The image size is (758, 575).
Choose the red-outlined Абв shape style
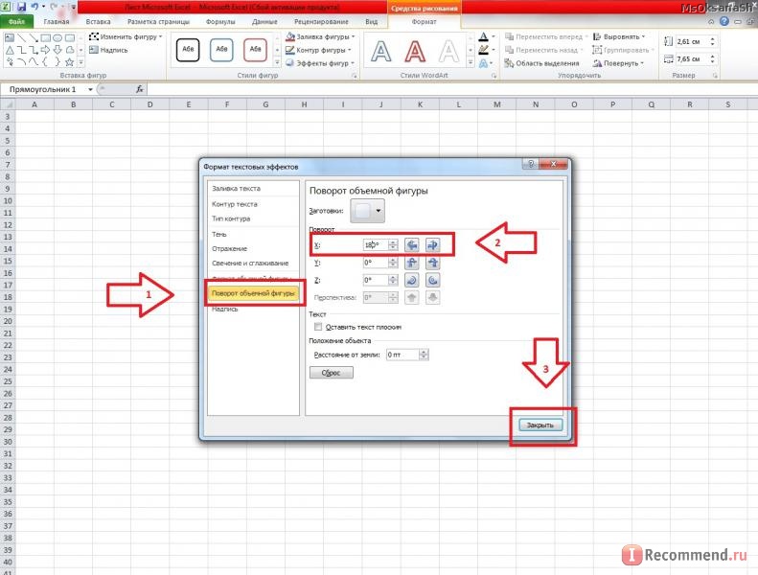(x=255, y=49)
